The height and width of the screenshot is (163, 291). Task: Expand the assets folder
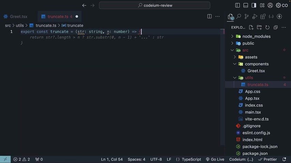click(258, 57)
